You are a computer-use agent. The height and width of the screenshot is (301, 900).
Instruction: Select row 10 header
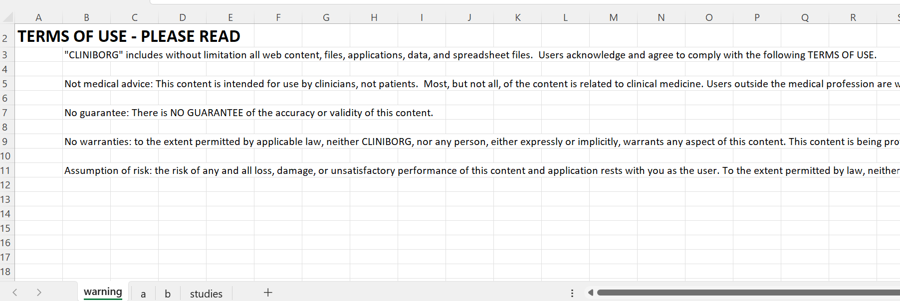point(7,156)
